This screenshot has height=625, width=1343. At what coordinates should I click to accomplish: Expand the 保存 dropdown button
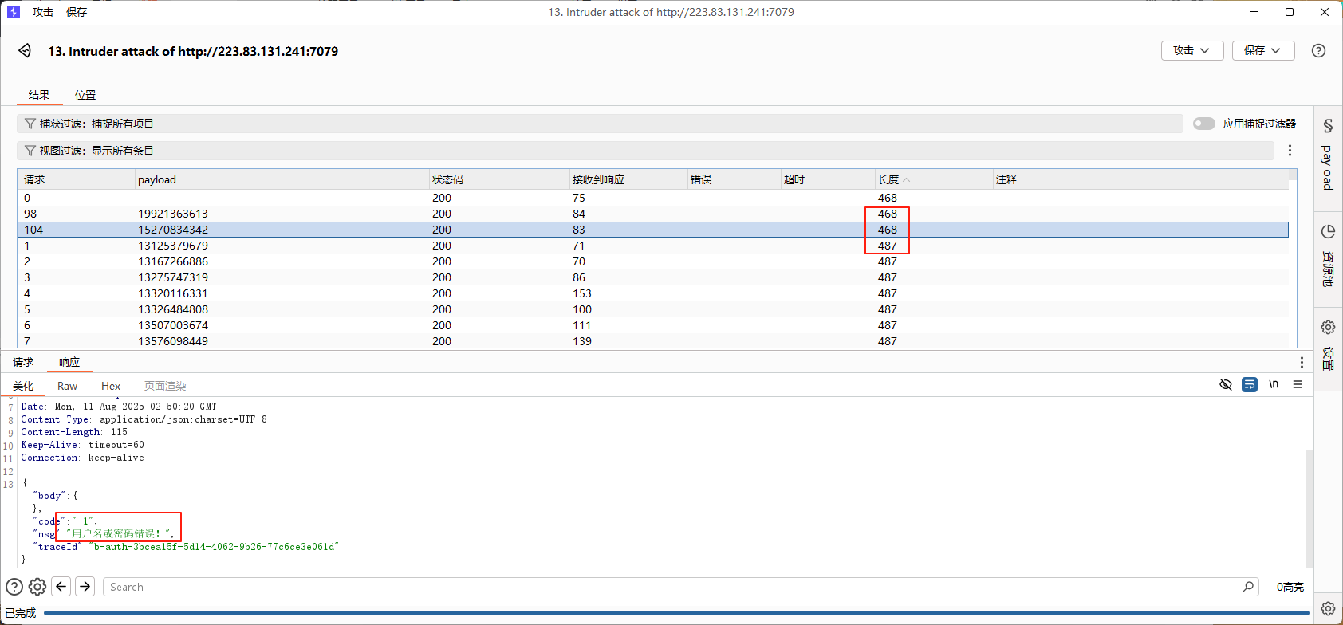pos(1262,51)
